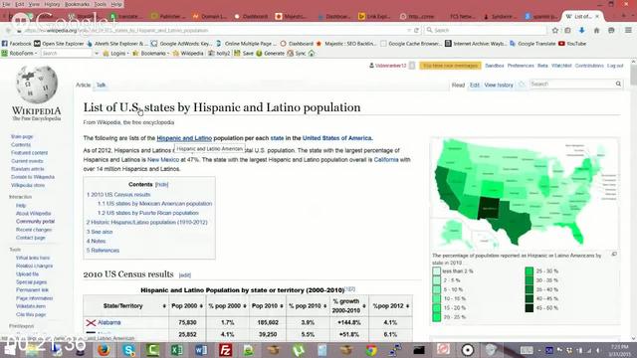637x358 pixels.
Task: Click RoboForm Save button
Action: (x=244, y=53)
